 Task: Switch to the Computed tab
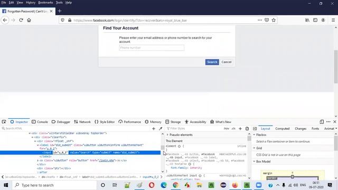click(282, 129)
